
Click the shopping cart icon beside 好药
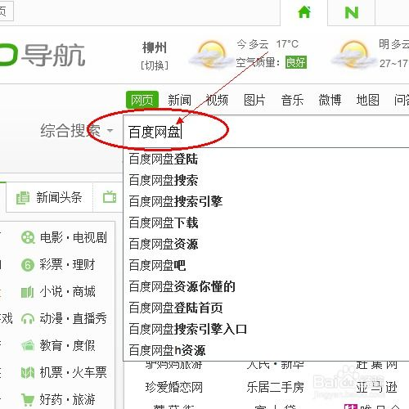[x=28, y=400]
